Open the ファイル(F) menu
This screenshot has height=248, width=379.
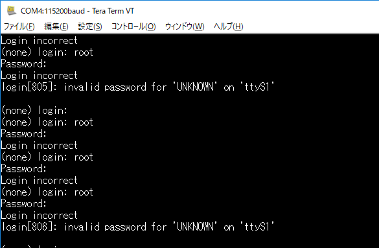pos(19,27)
